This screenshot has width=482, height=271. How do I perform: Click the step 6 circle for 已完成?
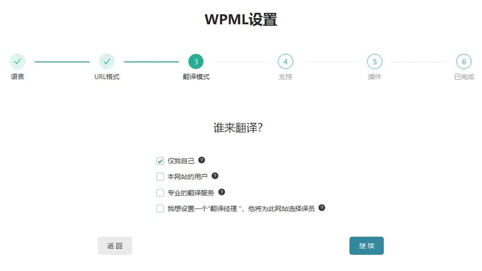click(463, 62)
